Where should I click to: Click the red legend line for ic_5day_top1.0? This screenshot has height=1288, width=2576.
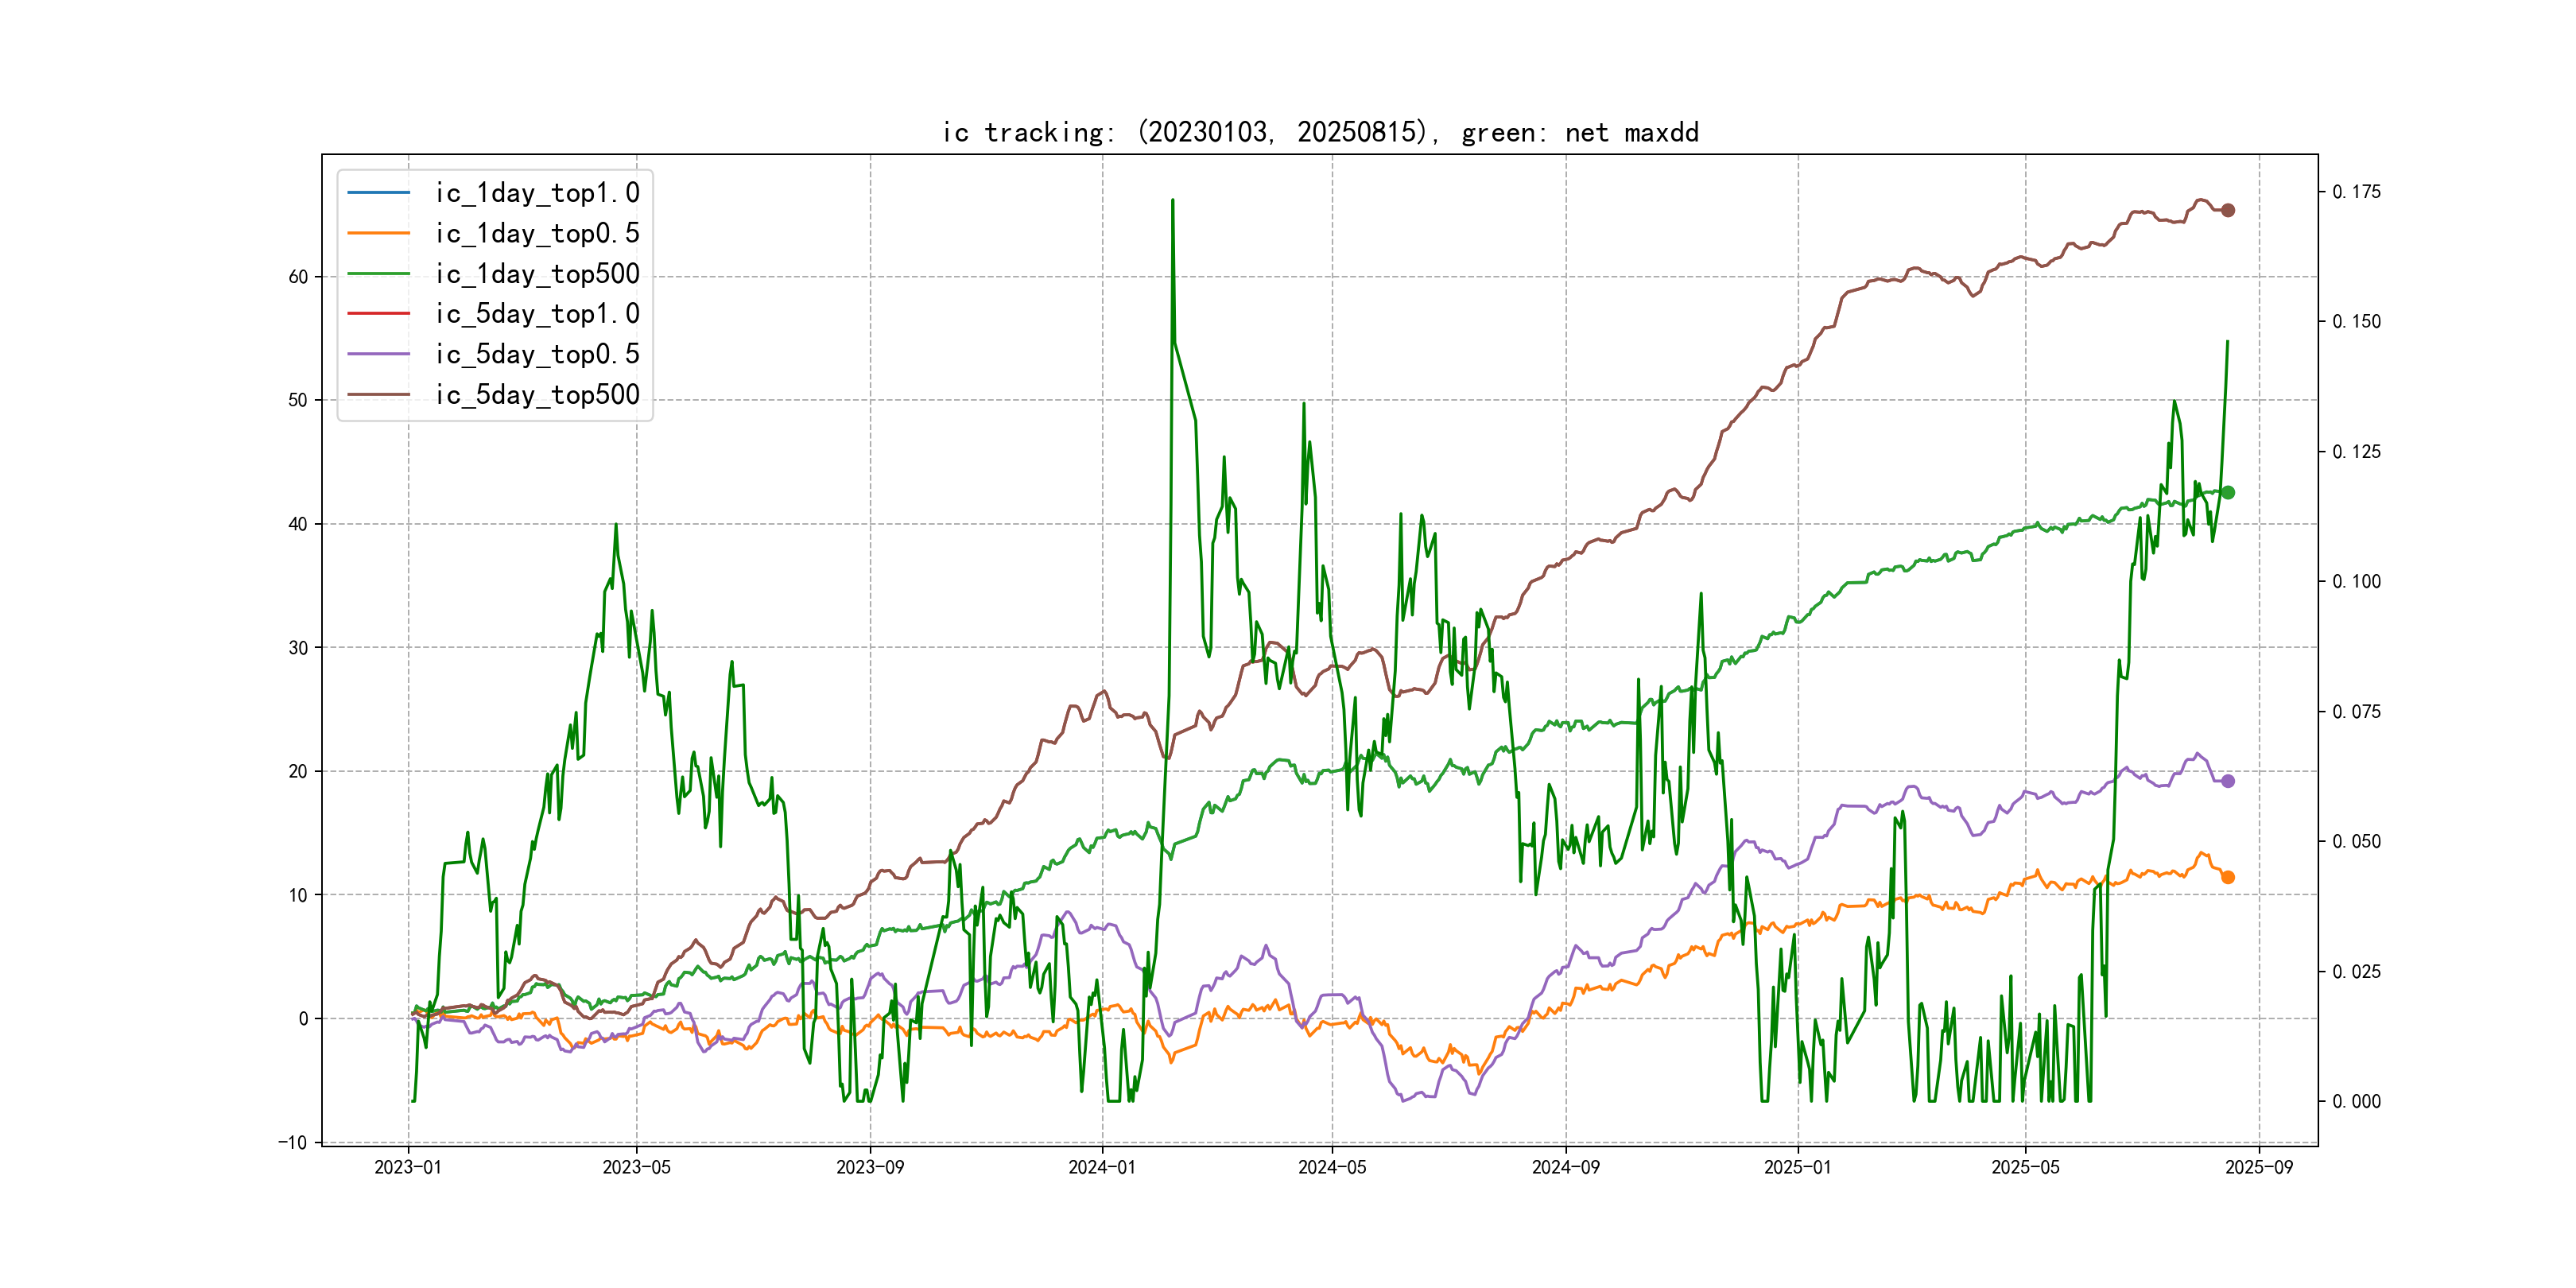pos(378,313)
